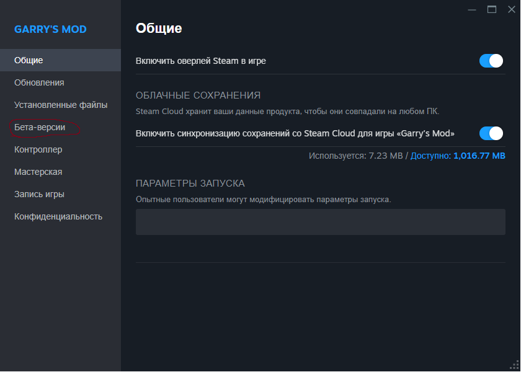Open the Мастерская section

pyautogui.click(x=38, y=172)
